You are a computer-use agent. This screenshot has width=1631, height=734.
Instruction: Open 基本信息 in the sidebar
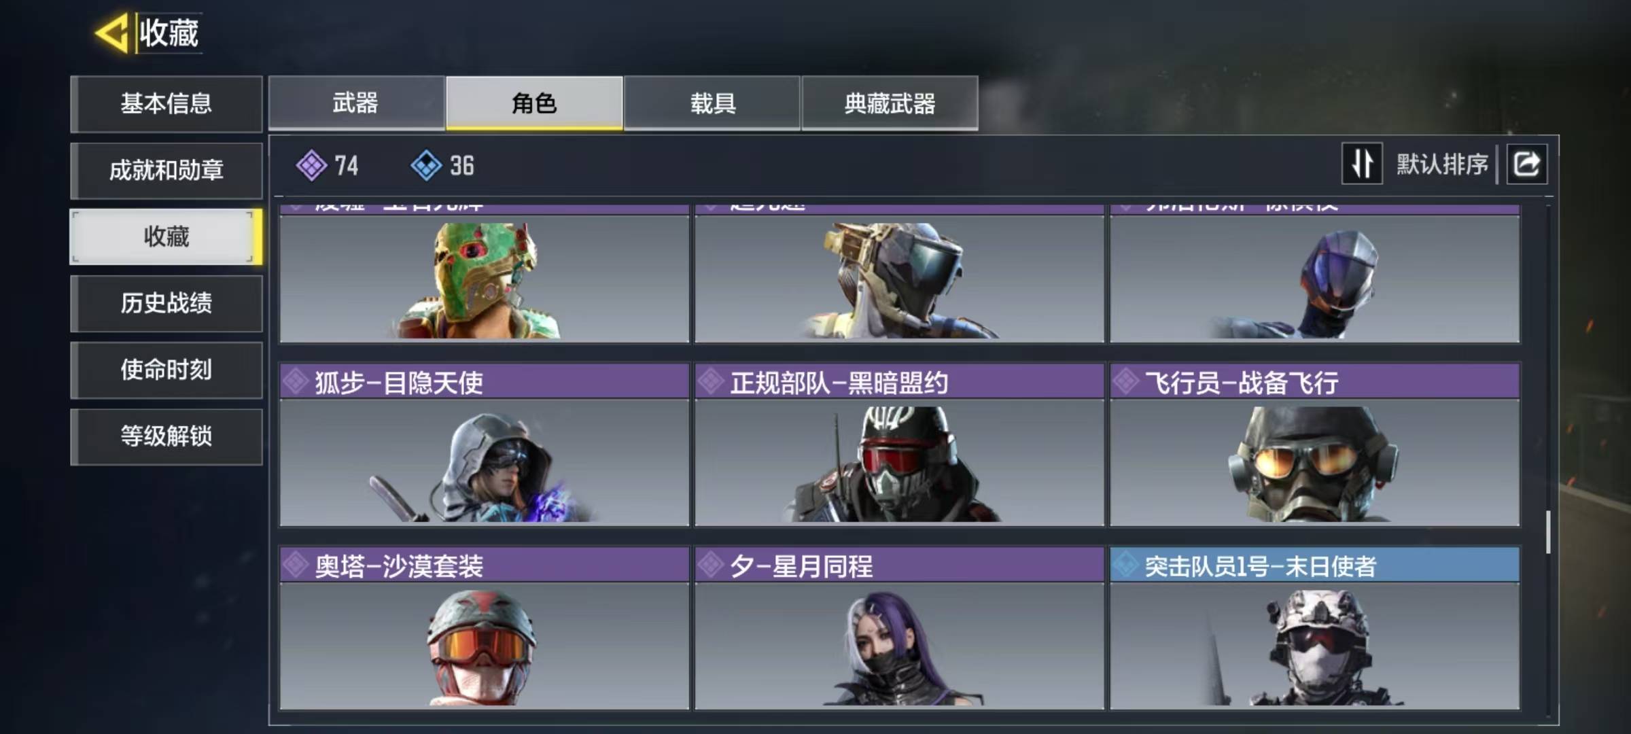point(166,104)
